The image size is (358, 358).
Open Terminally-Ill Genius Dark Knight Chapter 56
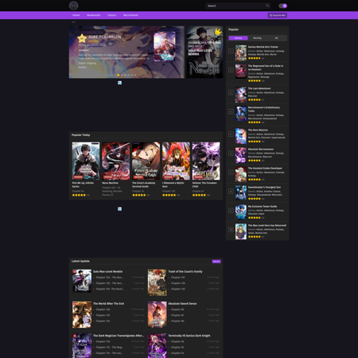click(x=177, y=341)
